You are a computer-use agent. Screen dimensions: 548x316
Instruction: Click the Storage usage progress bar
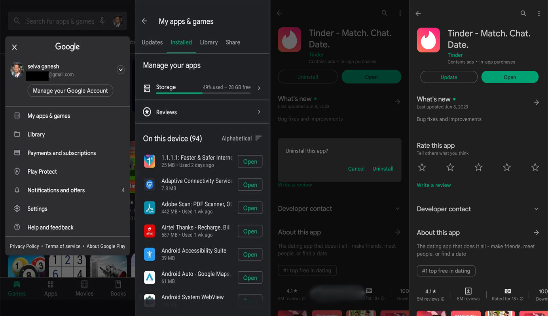203,93
